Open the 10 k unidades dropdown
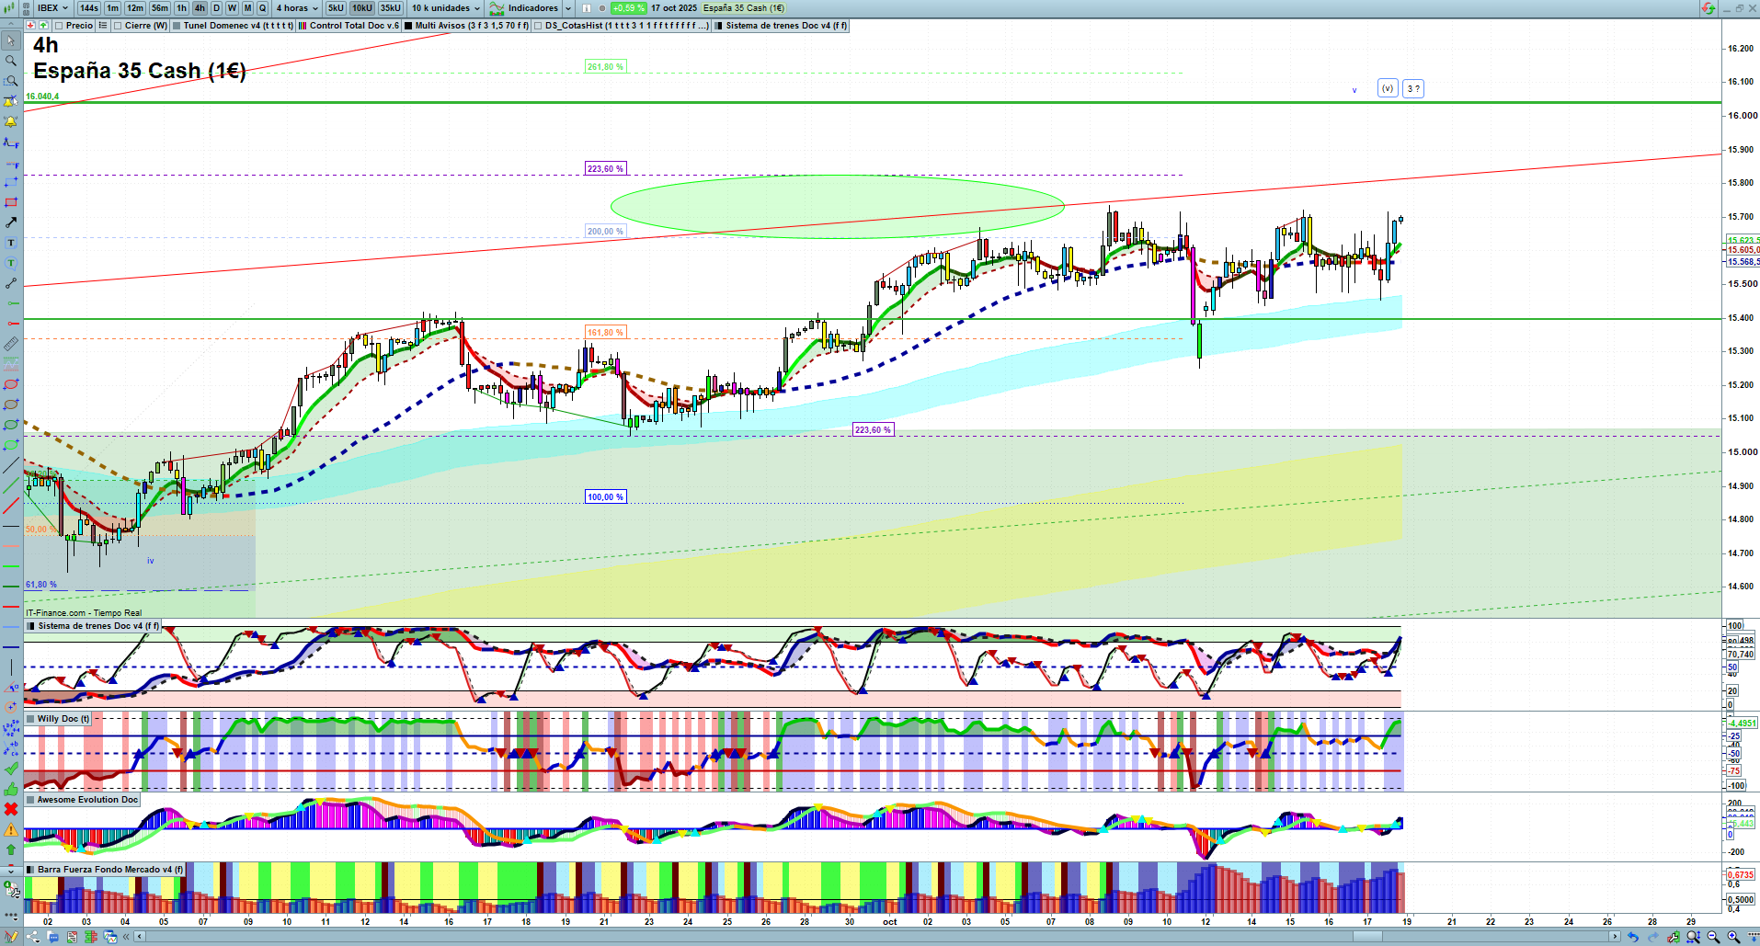The width and height of the screenshot is (1760, 946). click(446, 8)
